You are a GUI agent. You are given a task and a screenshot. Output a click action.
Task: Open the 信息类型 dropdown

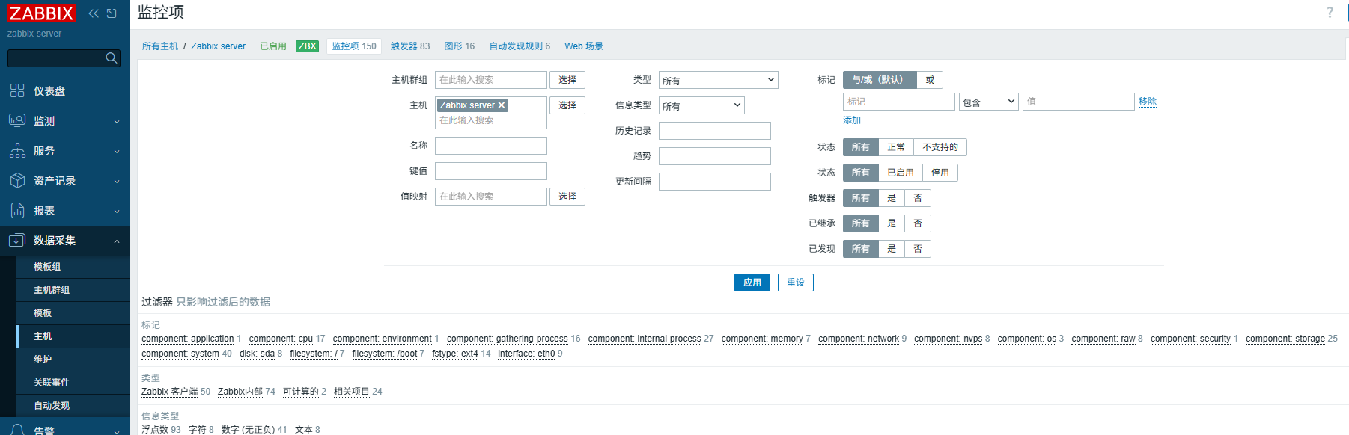(x=701, y=105)
